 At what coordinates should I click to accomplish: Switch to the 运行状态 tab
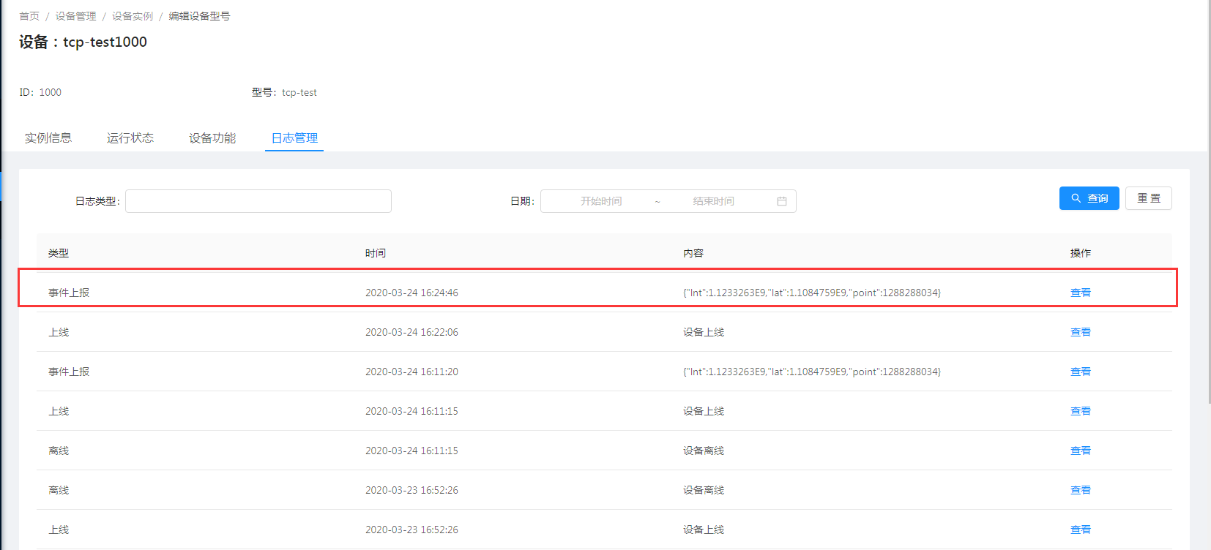[130, 138]
